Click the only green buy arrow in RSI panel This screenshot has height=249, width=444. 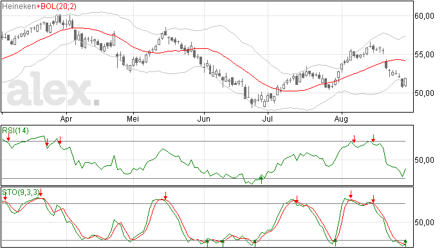point(261,180)
